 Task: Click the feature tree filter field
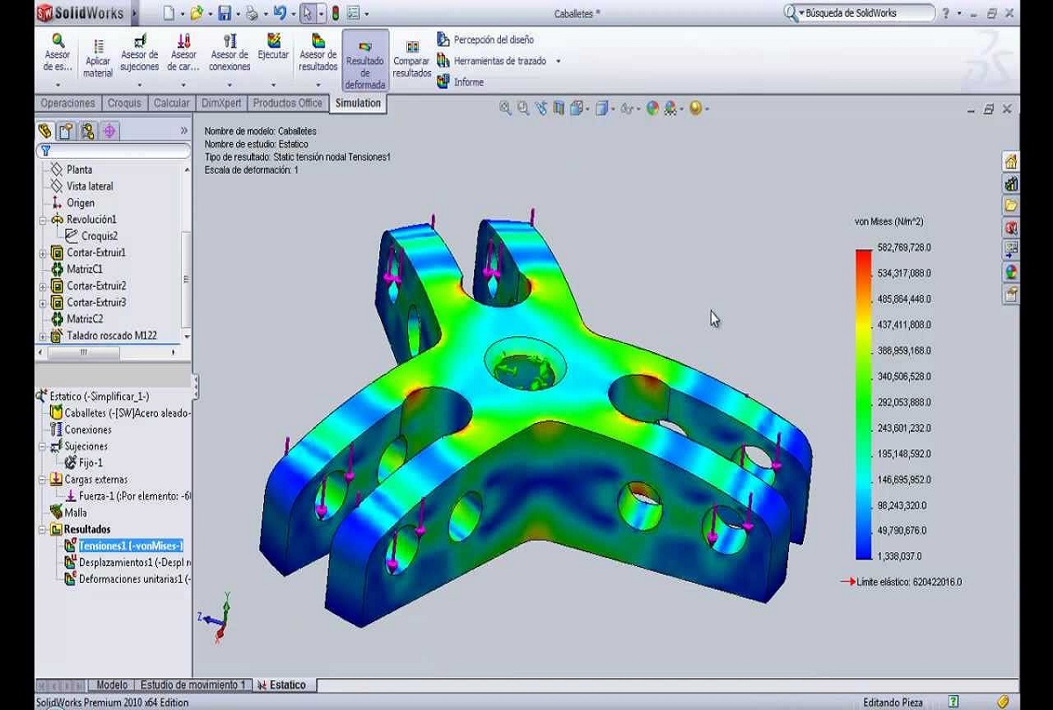point(113,151)
